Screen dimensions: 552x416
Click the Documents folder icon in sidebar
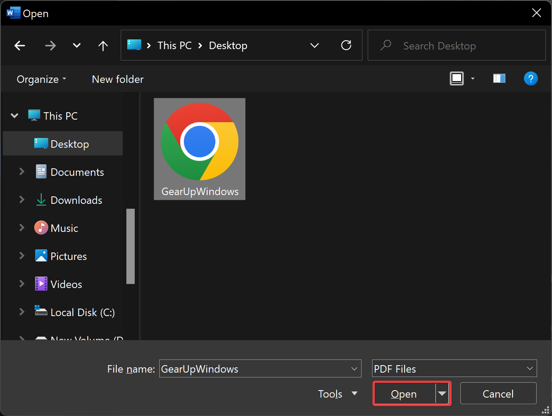point(41,172)
